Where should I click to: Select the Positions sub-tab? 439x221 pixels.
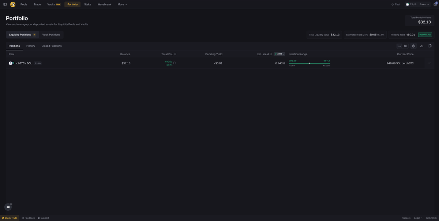(14, 46)
